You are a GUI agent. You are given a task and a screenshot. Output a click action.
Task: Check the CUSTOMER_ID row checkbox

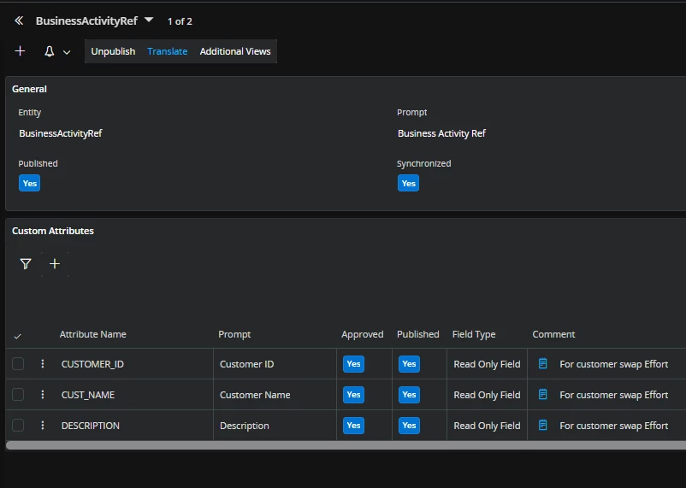coord(18,364)
